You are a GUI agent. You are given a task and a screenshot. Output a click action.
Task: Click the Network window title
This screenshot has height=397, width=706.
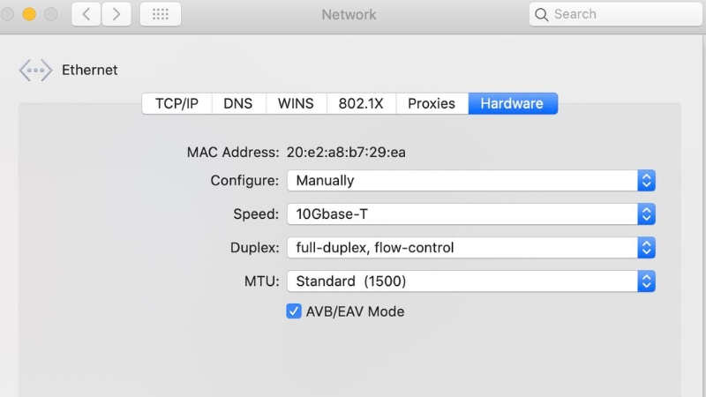[349, 14]
